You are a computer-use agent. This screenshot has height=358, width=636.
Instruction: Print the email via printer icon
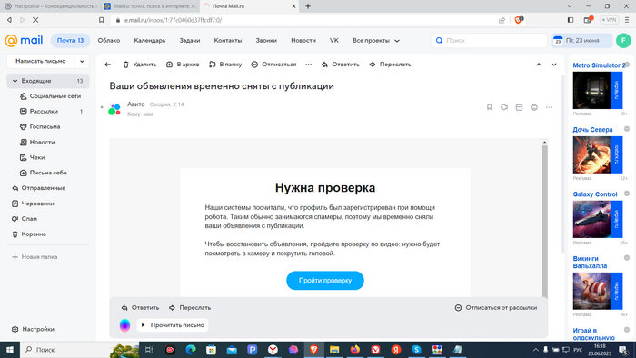click(534, 107)
